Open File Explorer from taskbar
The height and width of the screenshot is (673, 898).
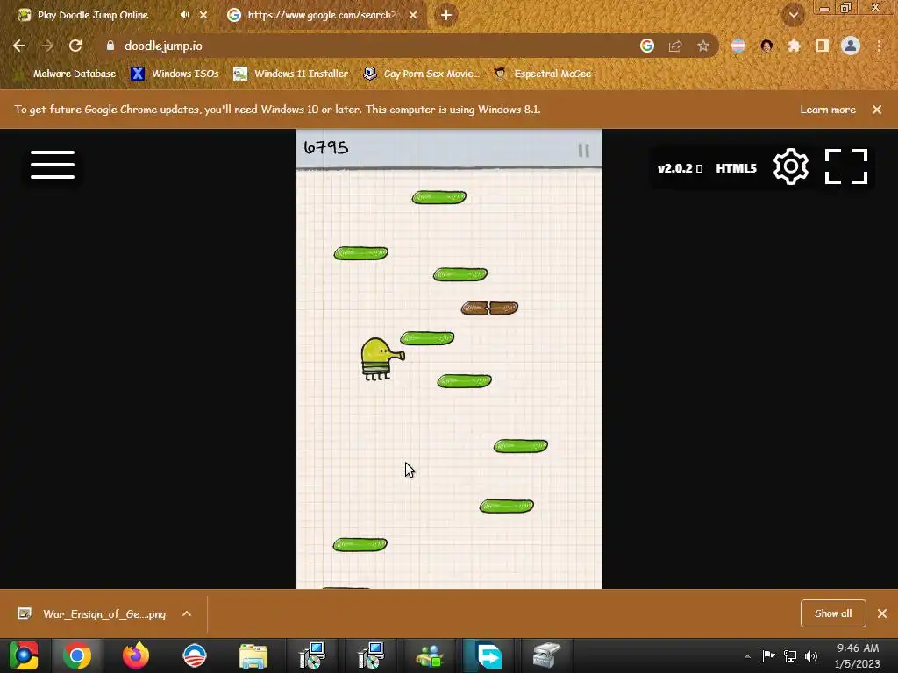253,655
